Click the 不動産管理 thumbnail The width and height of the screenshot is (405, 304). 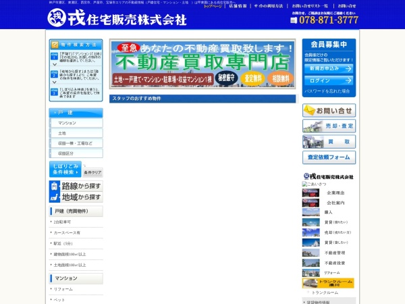point(310,253)
